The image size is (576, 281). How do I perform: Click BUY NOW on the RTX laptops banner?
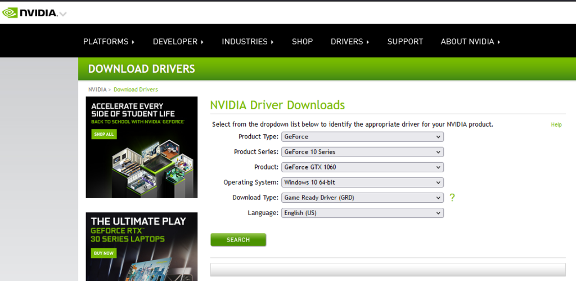pyautogui.click(x=103, y=253)
